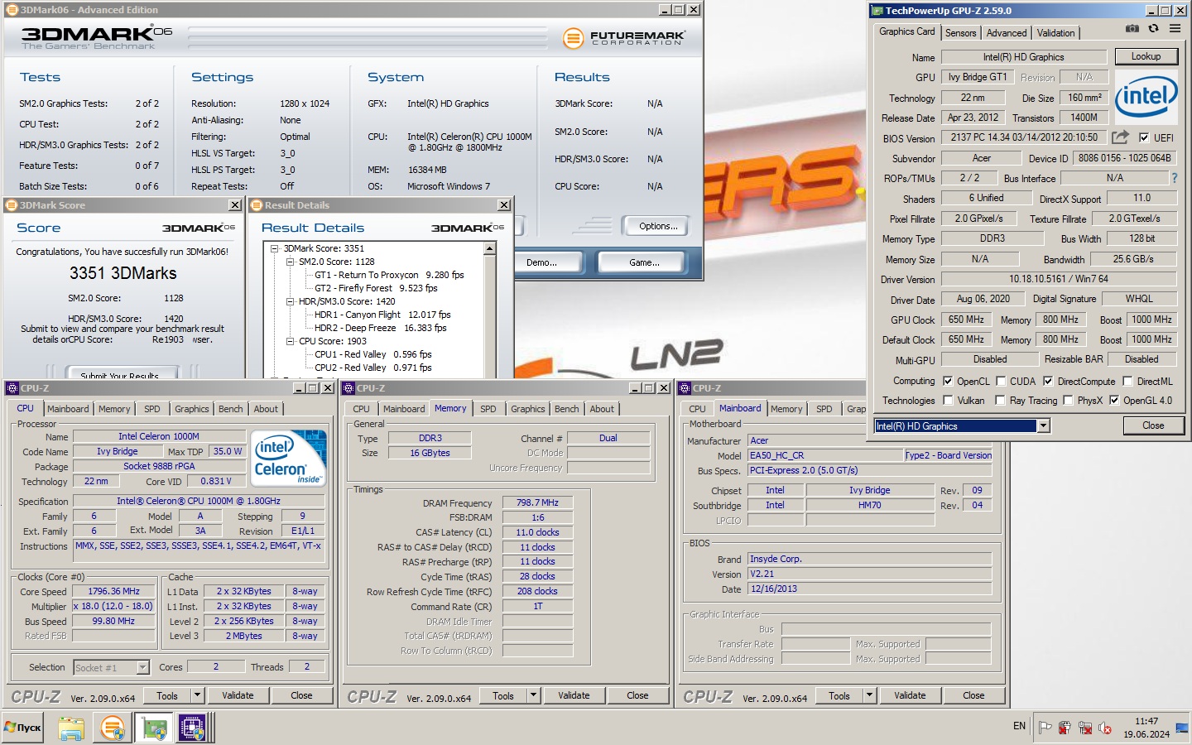The height and width of the screenshot is (745, 1192).
Task: Switch to CPU-Z purple chip taskbar icon
Action: (x=192, y=728)
